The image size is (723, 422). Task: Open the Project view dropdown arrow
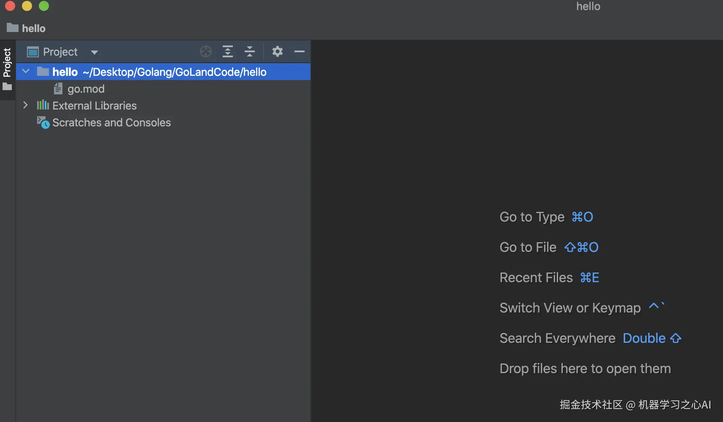(x=94, y=52)
